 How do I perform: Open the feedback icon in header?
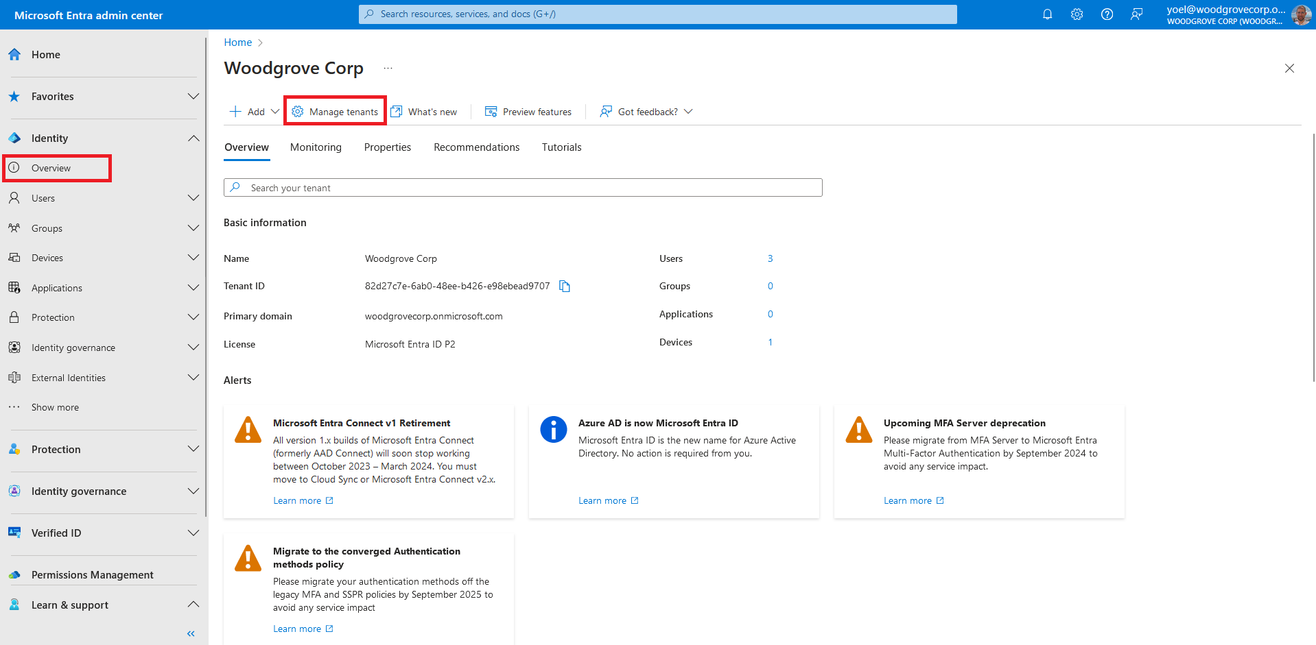pyautogui.click(x=1136, y=14)
